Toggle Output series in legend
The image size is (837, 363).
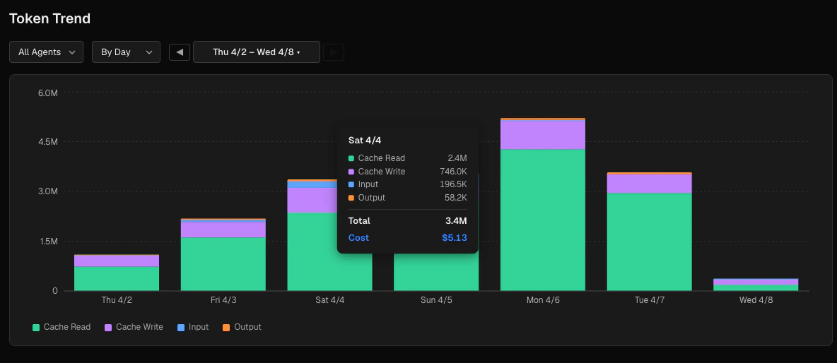[242, 327]
